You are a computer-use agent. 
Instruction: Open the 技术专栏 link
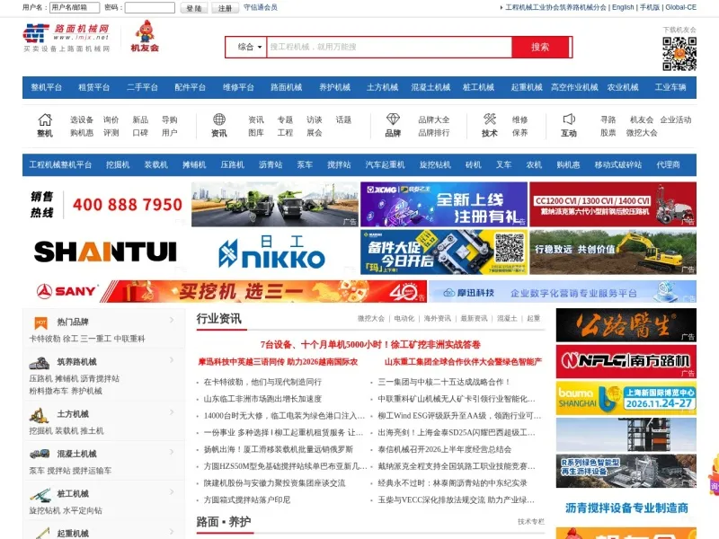pyautogui.click(x=531, y=522)
